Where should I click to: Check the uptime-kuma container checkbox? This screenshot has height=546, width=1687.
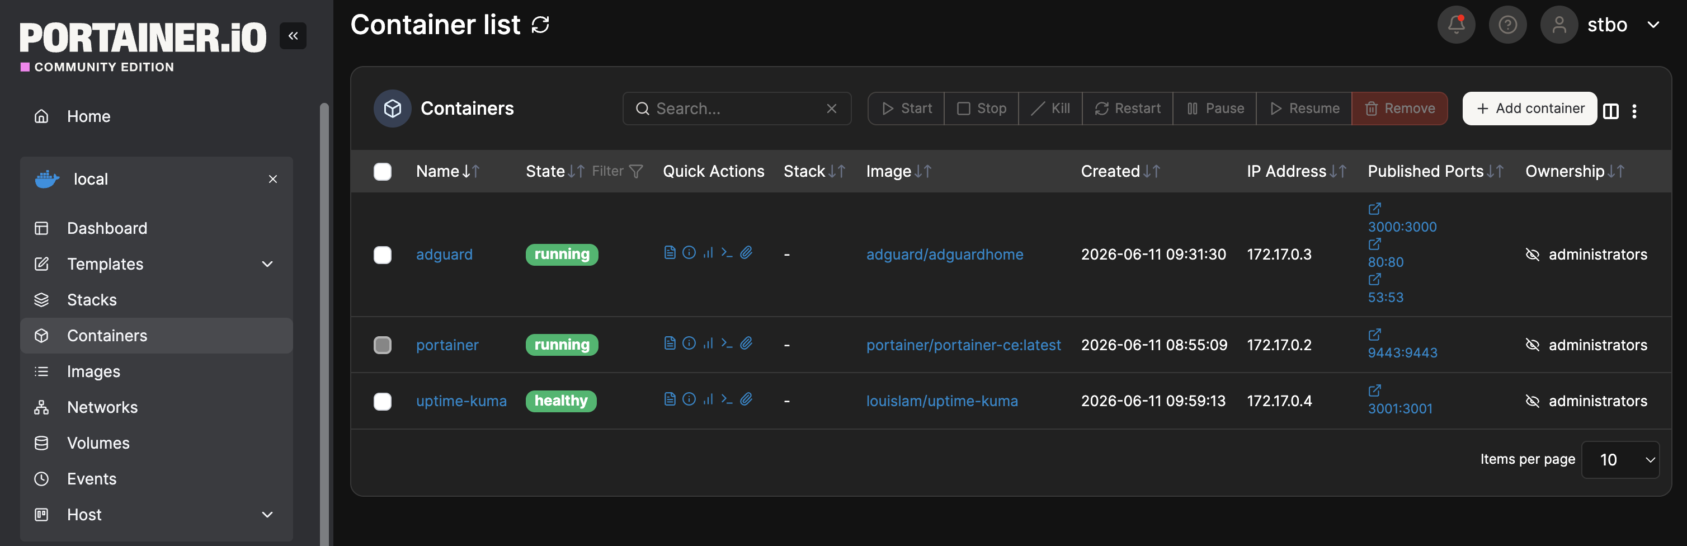pos(383,401)
